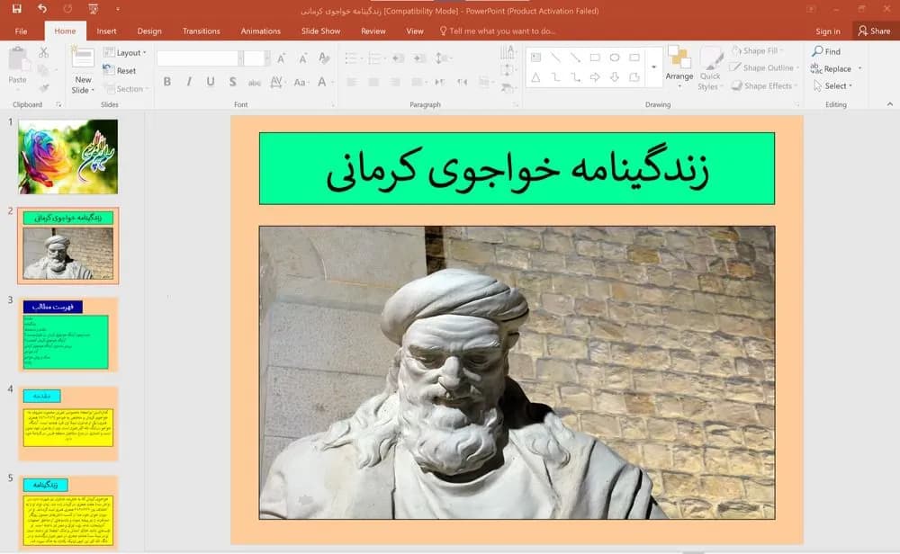Open Change Case Aa dropdown
Image resolution: width=900 pixels, height=554 pixels.
(301, 82)
